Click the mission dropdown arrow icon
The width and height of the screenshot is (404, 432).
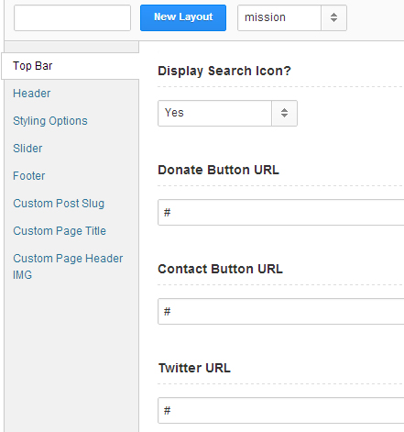333,17
